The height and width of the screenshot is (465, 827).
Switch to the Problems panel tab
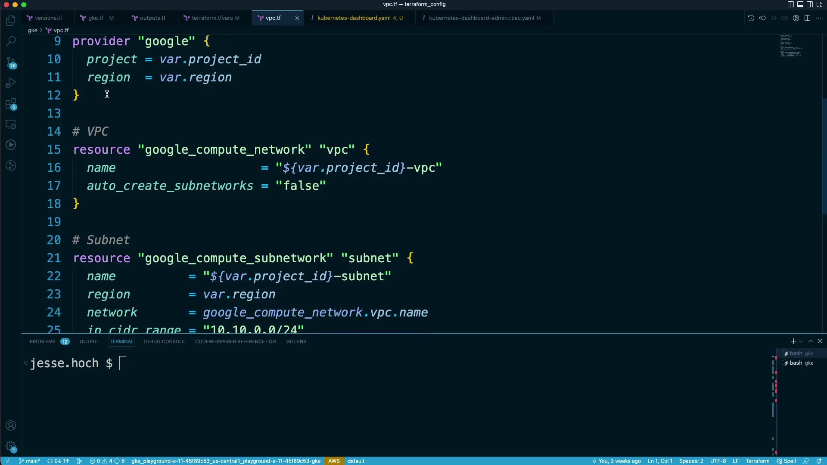43,341
